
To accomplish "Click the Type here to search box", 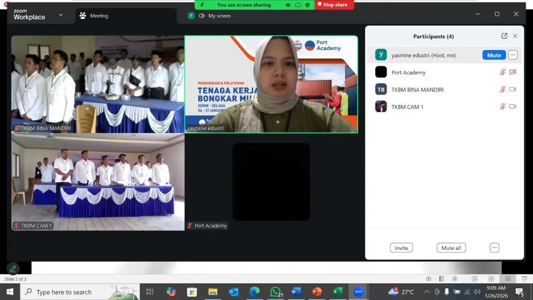I will pos(80,292).
